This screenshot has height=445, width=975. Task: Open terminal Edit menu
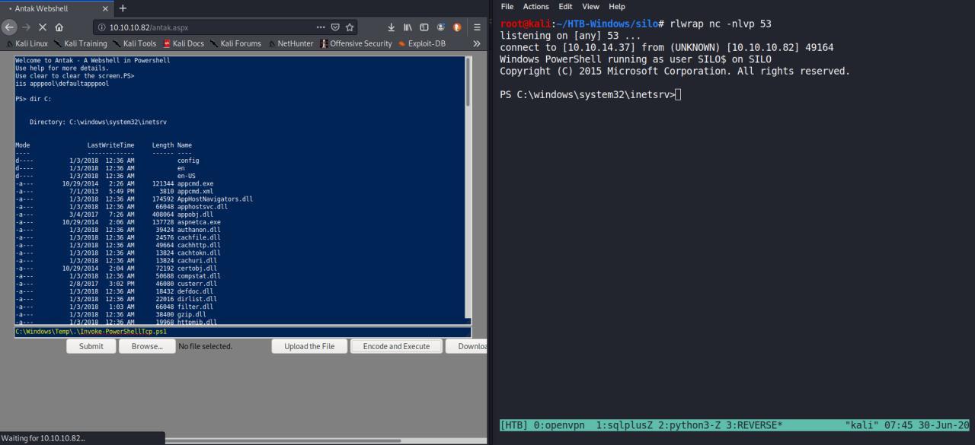[x=565, y=6]
